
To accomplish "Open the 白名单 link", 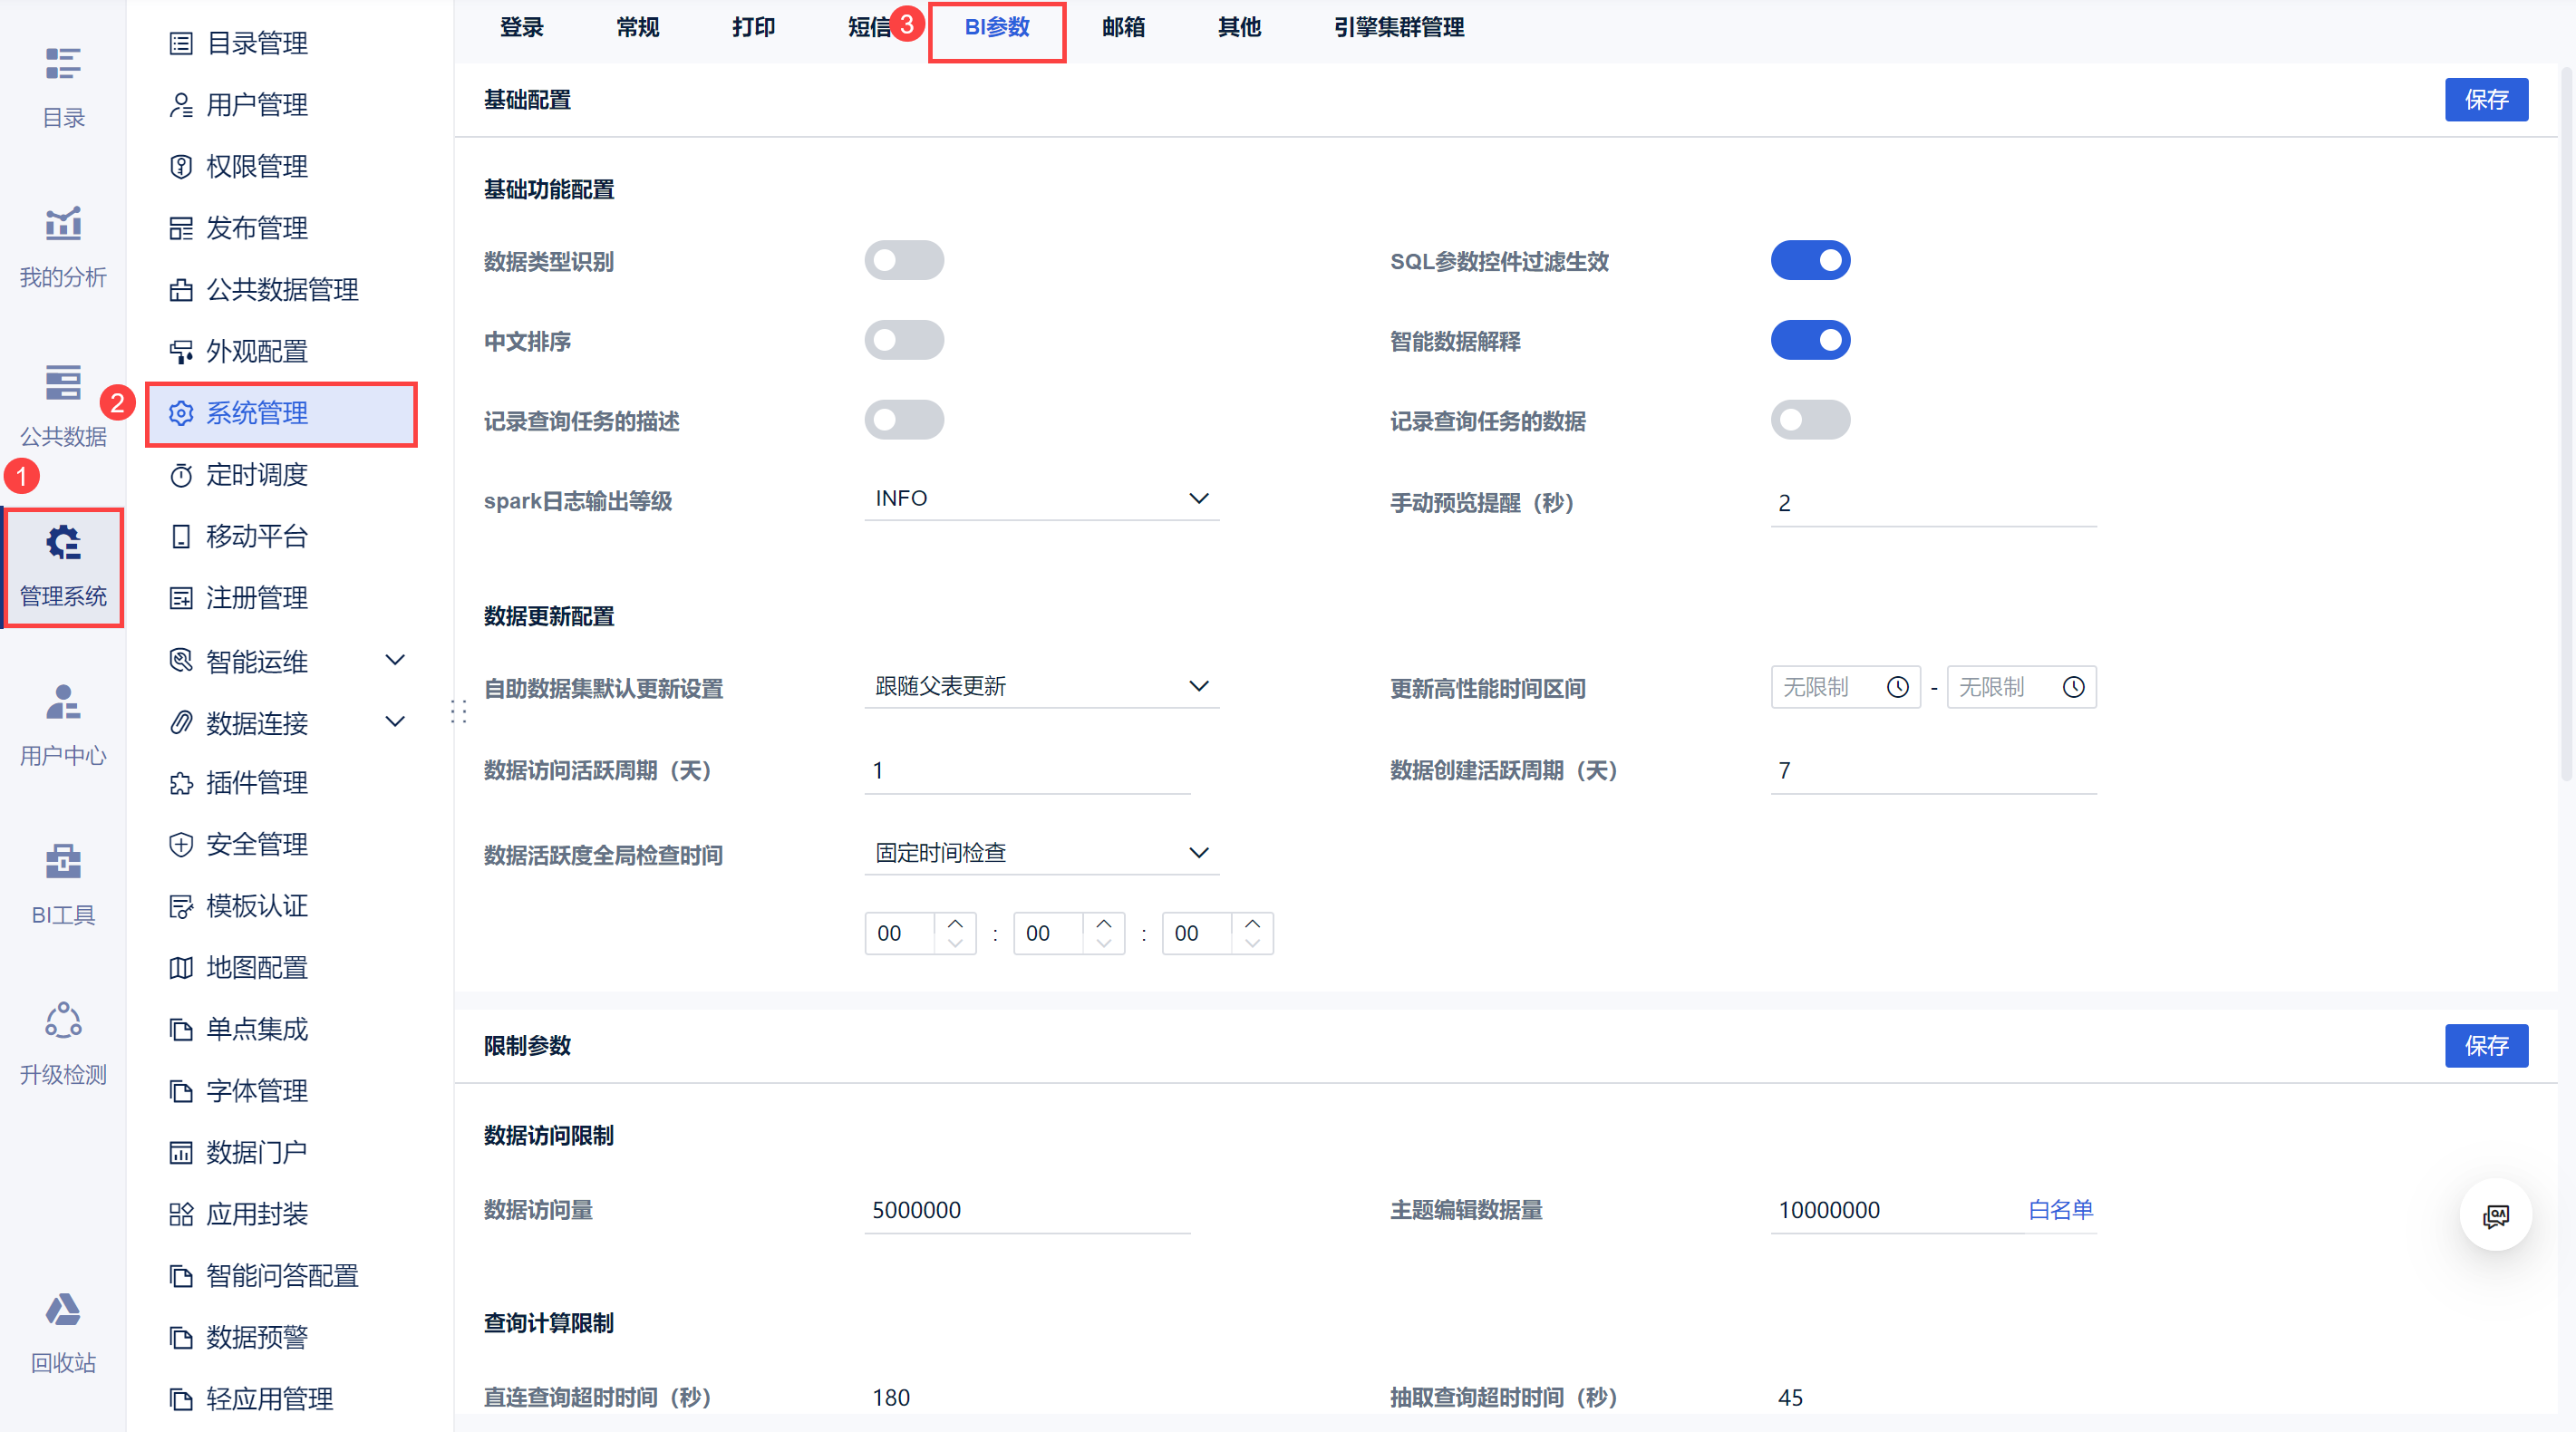I will 2060,1210.
